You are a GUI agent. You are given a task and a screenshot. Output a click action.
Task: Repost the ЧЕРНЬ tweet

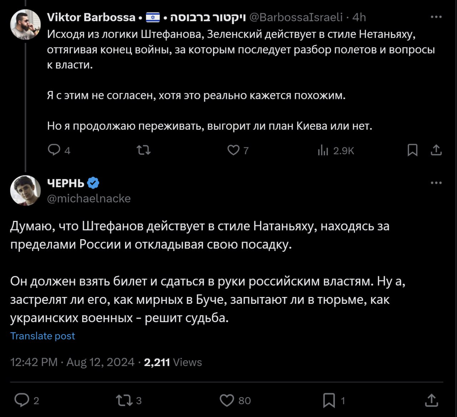(124, 400)
